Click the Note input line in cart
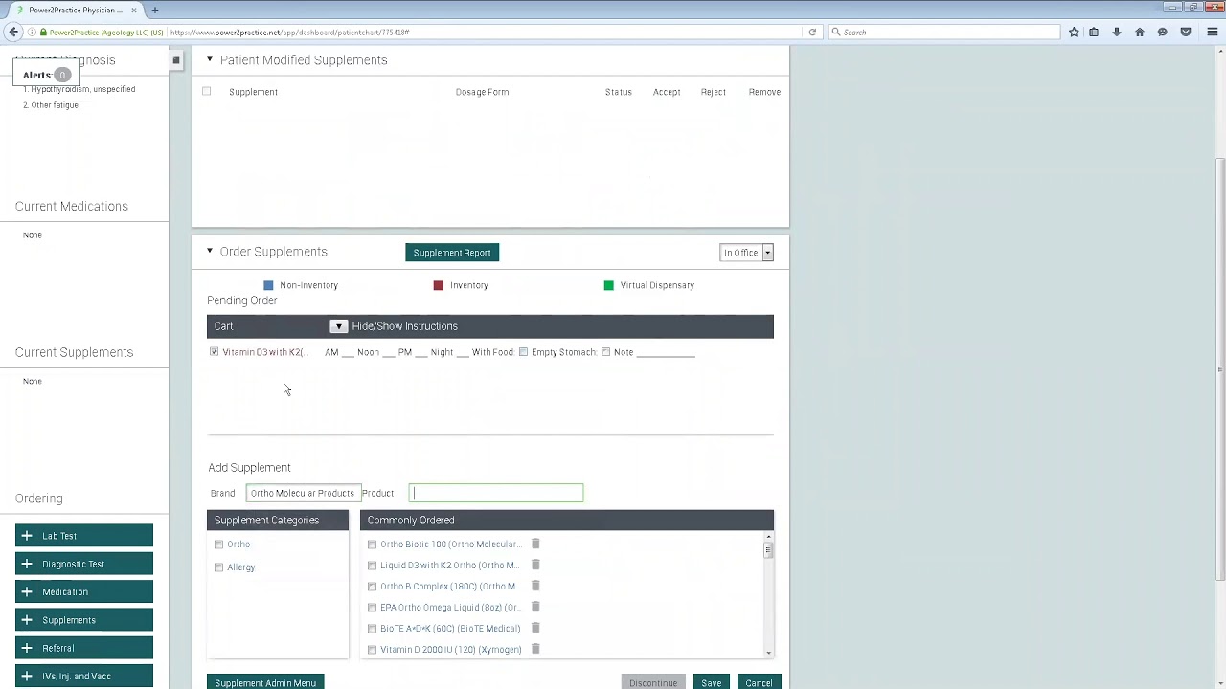The height and width of the screenshot is (689, 1226). pyautogui.click(x=666, y=352)
